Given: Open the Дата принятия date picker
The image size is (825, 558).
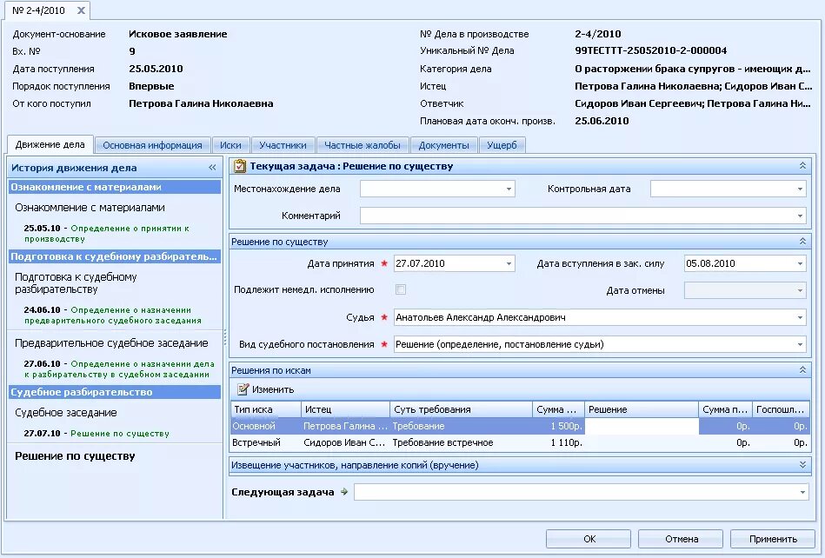Looking at the screenshot, I should coord(509,263).
